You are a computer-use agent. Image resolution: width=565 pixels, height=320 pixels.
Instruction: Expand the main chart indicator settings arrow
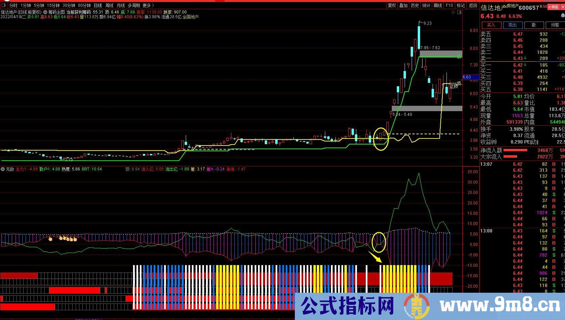45,12
